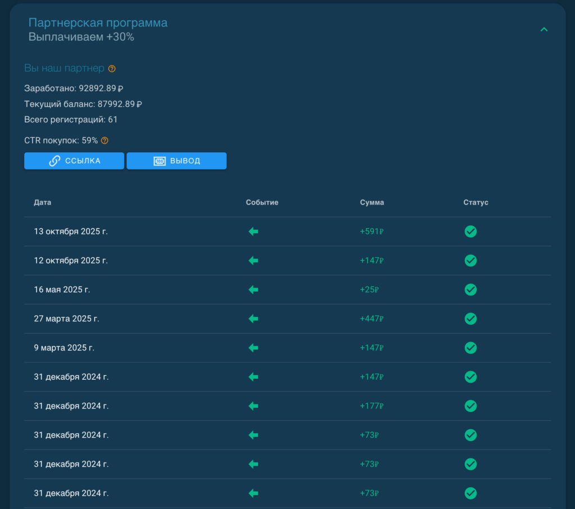
Task: Click the event arrow for 9 марта 2025
Action: pos(253,348)
